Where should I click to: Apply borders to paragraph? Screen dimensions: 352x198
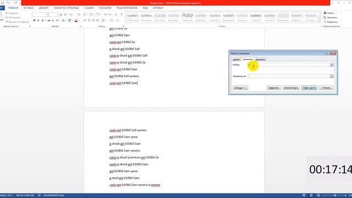click(118, 20)
